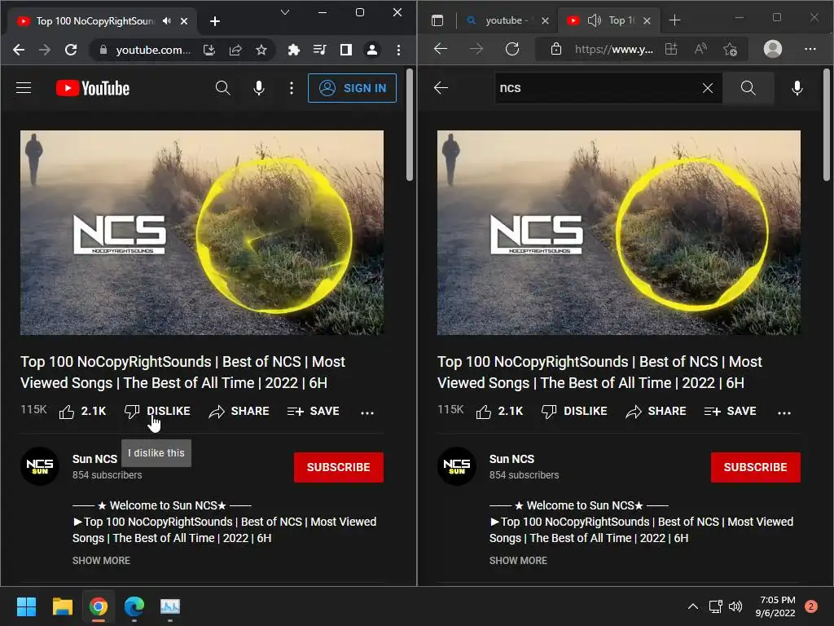This screenshot has width=834, height=626.
Task: Mute the Chrome tab speaker icon
Action: pos(167,20)
